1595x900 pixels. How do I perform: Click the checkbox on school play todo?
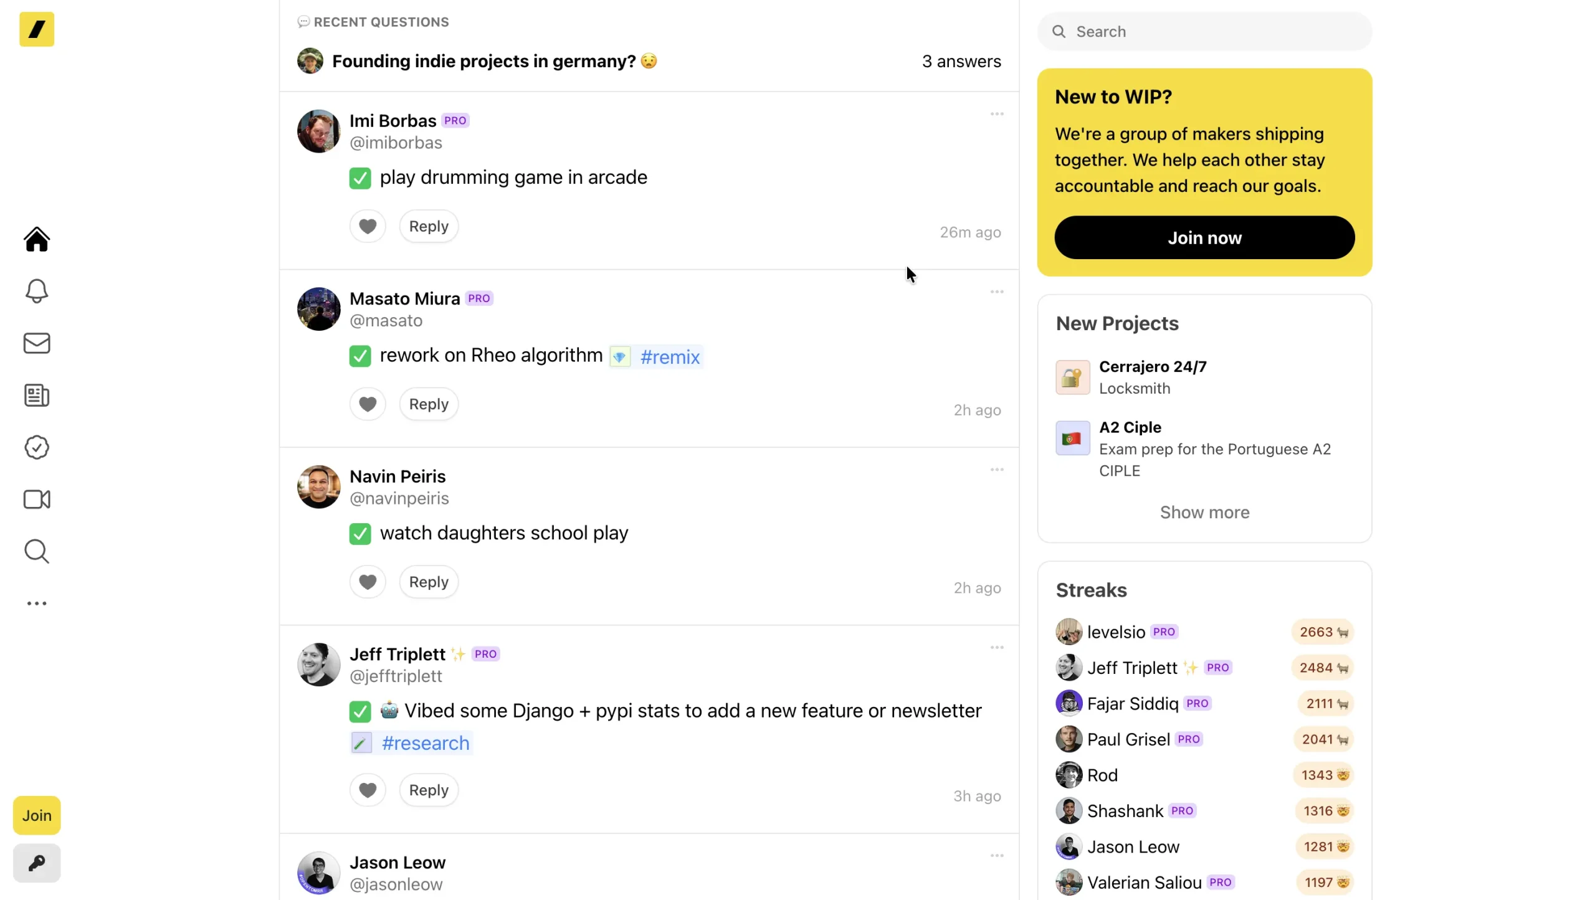click(x=360, y=534)
